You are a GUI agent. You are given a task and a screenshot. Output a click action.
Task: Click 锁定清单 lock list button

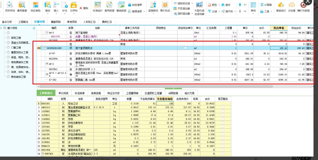point(135,5)
